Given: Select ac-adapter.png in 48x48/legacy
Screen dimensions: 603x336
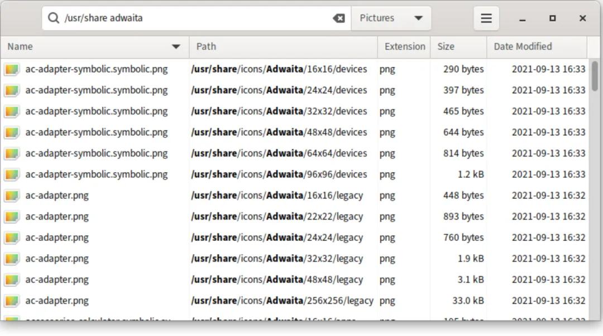Looking at the screenshot, I should coord(57,280).
